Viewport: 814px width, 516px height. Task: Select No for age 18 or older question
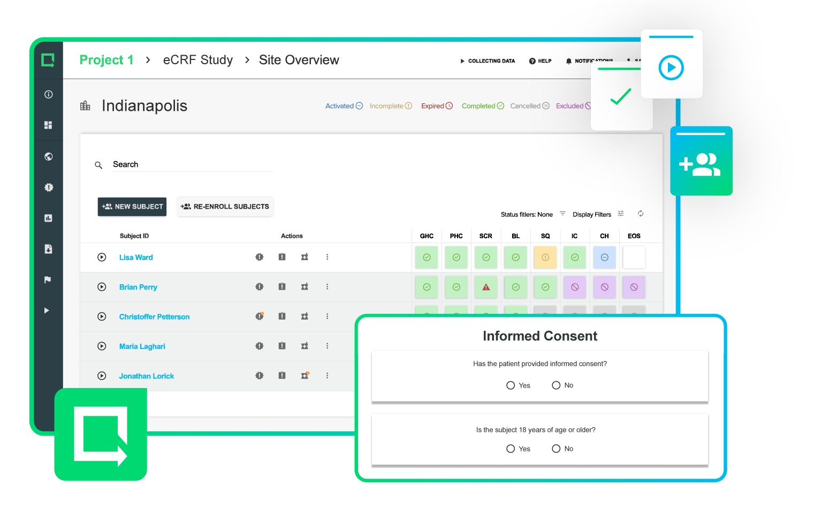(x=556, y=449)
